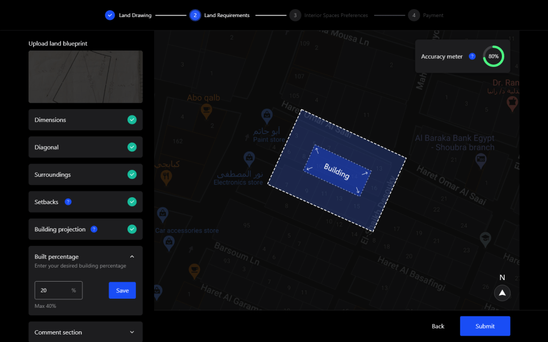The height and width of the screenshot is (342, 548).
Task: Expand the Comment section panel
Action: pyautogui.click(x=132, y=332)
